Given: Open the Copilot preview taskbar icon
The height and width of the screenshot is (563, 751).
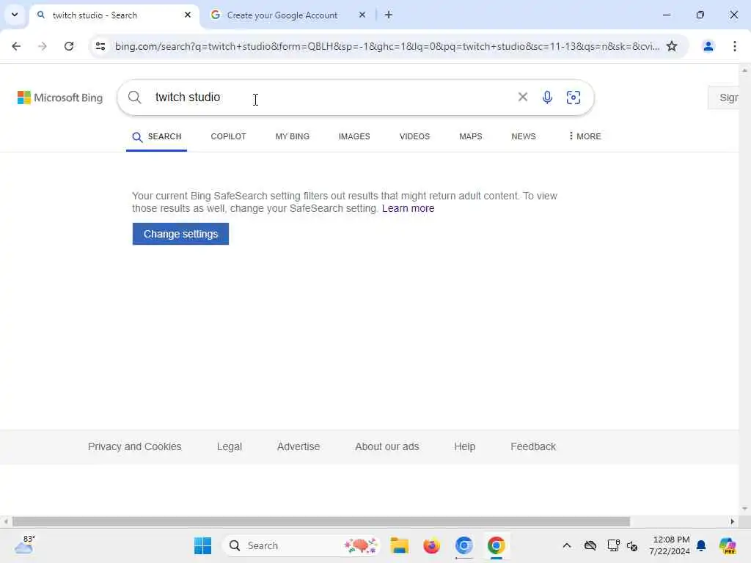Looking at the screenshot, I should 728,545.
